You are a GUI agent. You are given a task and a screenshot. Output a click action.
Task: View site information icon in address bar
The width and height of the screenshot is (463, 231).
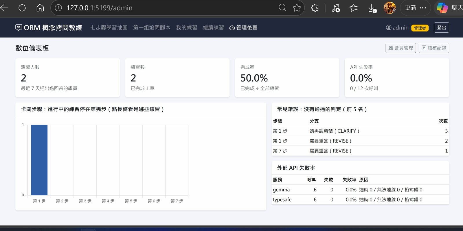tap(58, 8)
